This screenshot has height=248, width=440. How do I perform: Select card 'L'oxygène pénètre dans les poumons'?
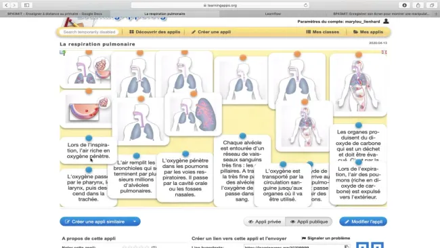click(185, 178)
